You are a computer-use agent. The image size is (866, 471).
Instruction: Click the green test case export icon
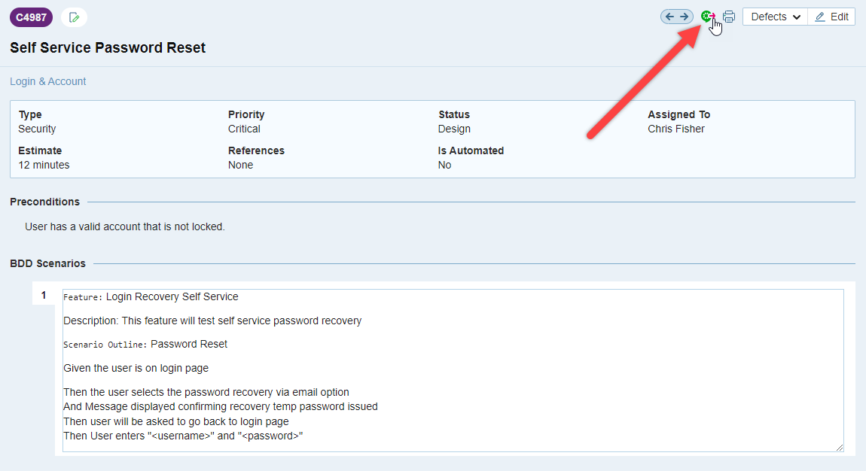707,17
